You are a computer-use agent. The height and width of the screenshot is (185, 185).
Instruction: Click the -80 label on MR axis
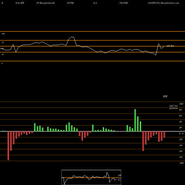pyautogui.click(x=181, y=157)
